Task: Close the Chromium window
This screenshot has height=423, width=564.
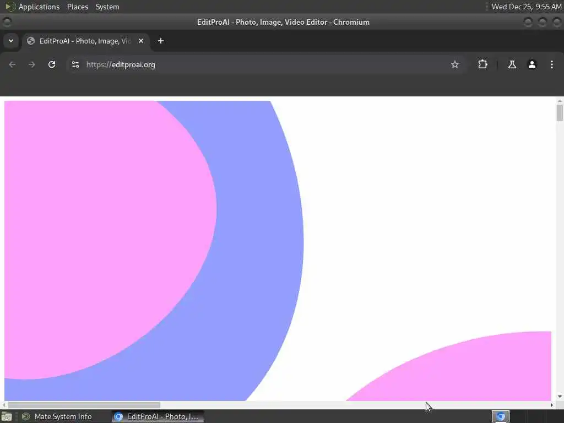Action: pyautogui.click(x=557, y=22)
